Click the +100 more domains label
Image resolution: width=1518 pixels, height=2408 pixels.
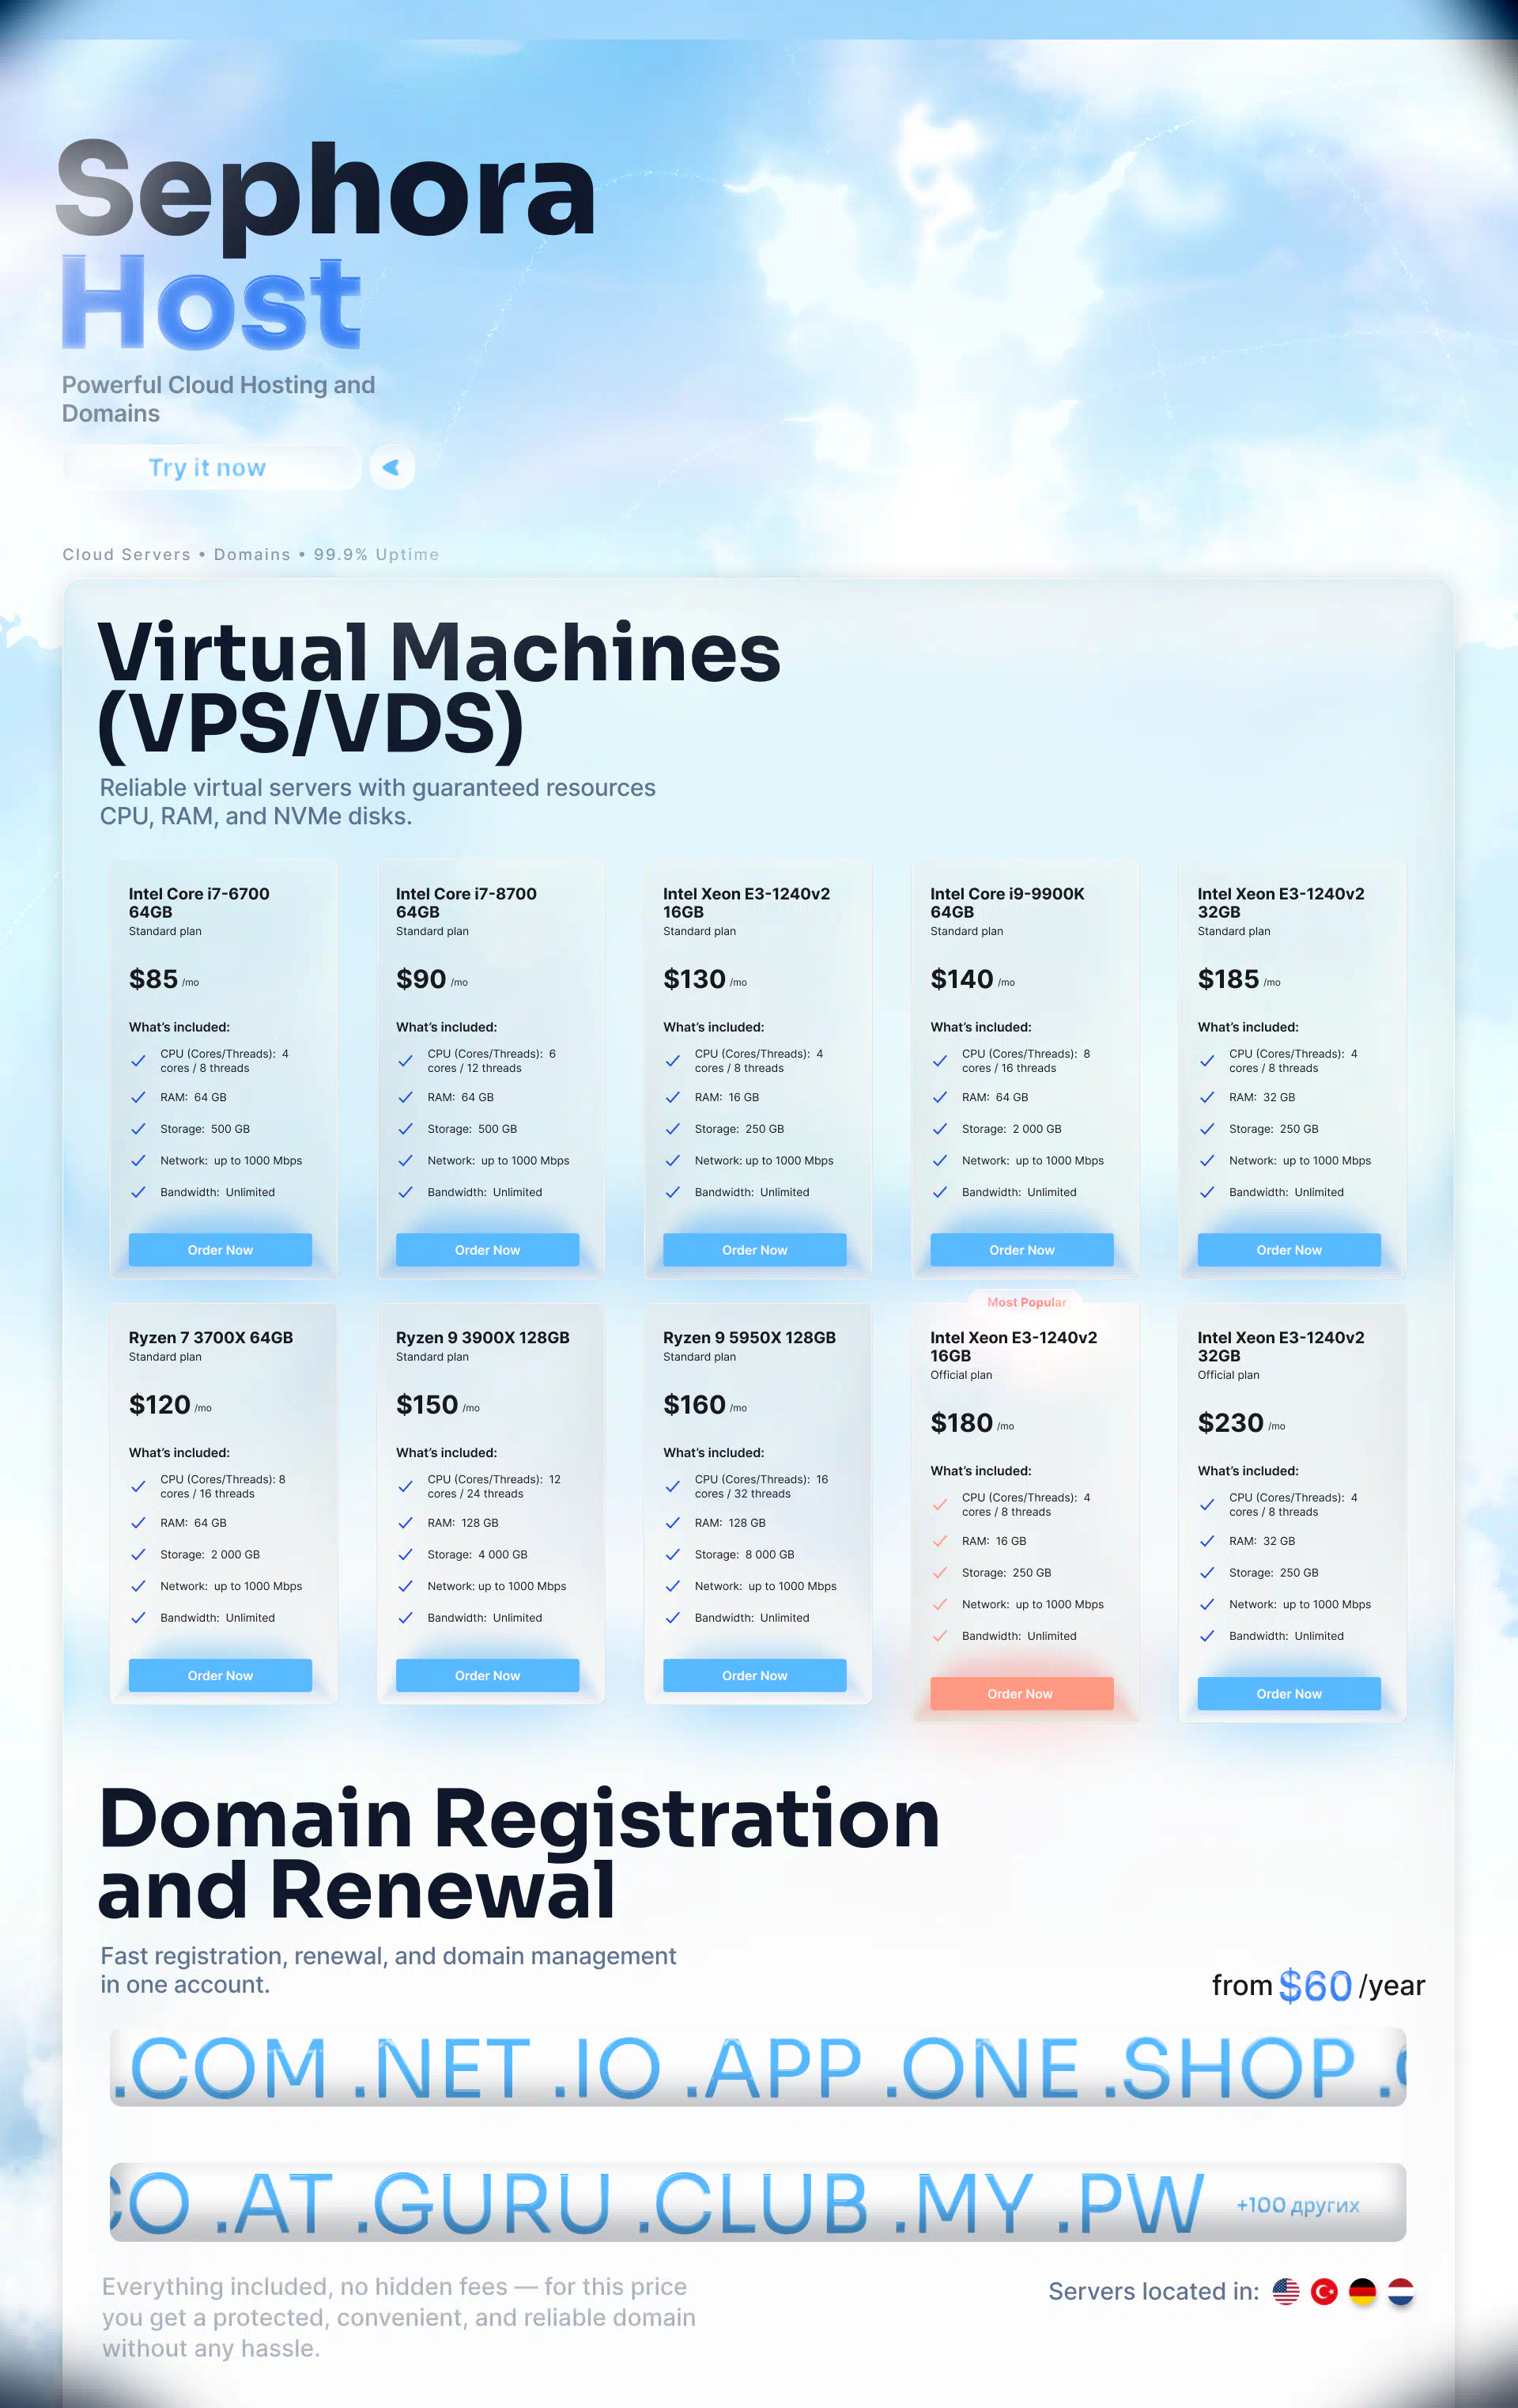point(1297,2205)
